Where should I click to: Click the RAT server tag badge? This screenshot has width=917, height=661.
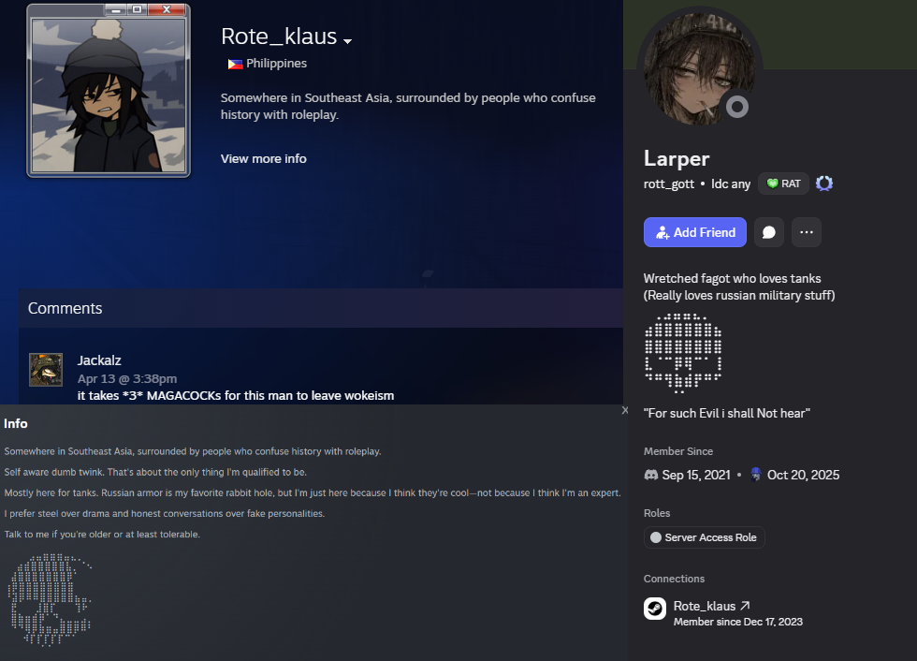click(x=784, y=184)
